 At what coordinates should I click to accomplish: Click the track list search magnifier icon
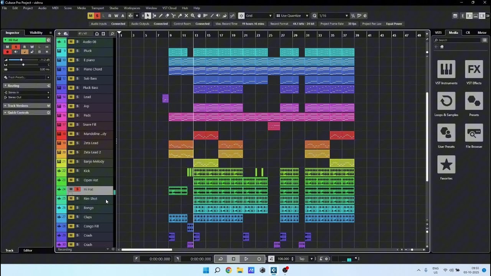click(112, 34)
